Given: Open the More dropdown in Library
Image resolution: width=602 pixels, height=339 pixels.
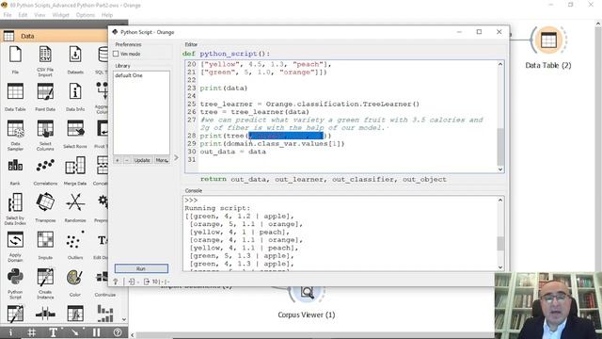Looking at the screenshot, I should (x=162, y=160).
